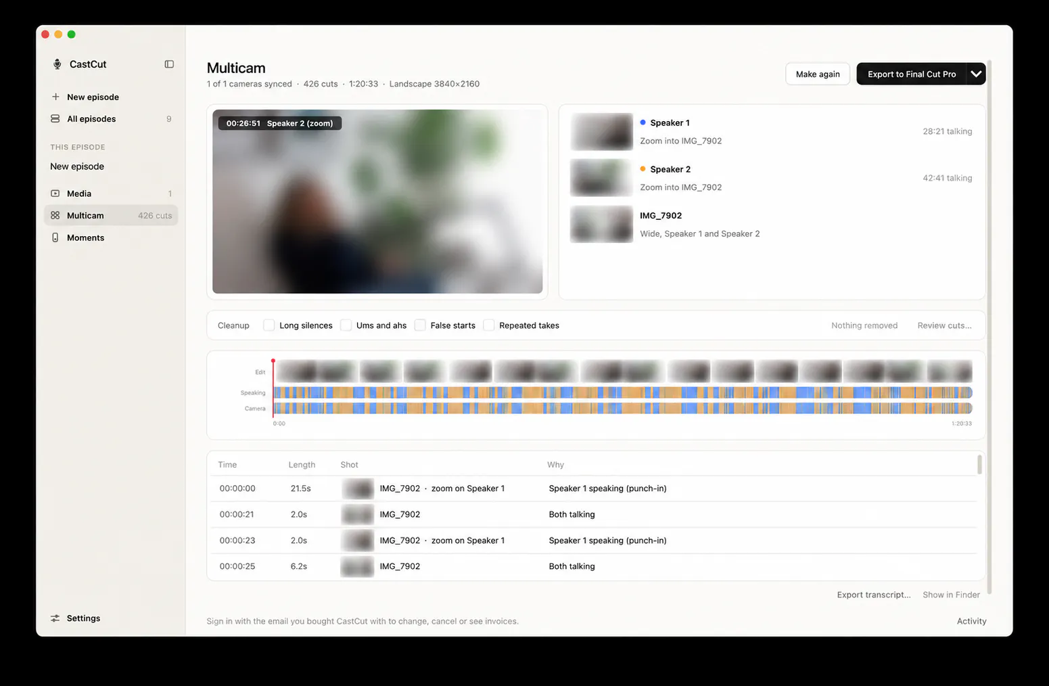Click the '00:26:51 Speaker 2 (zoom)' overlay label
Image resolution: width=1049 pixels, height=686 pixels.
tap(280, 123)
